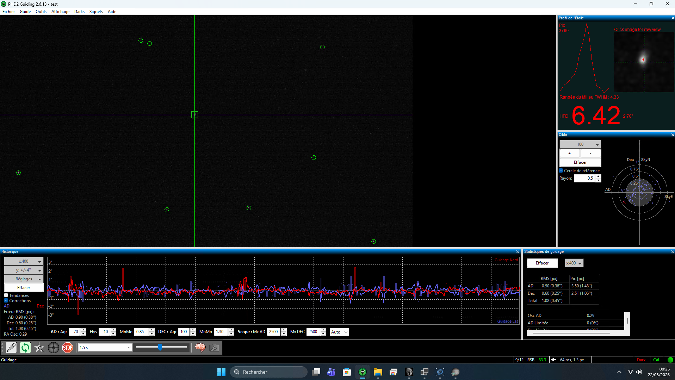Disable the Corrections checkbox

point(6,301)
